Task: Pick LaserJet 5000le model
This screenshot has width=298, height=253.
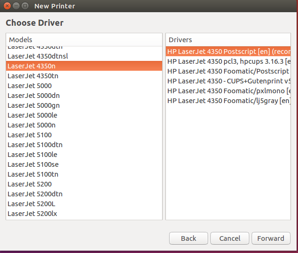Action: point(84,115)
